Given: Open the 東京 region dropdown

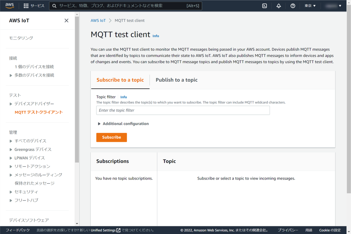Looking at the screenshot, I should (x=310, y=6).
